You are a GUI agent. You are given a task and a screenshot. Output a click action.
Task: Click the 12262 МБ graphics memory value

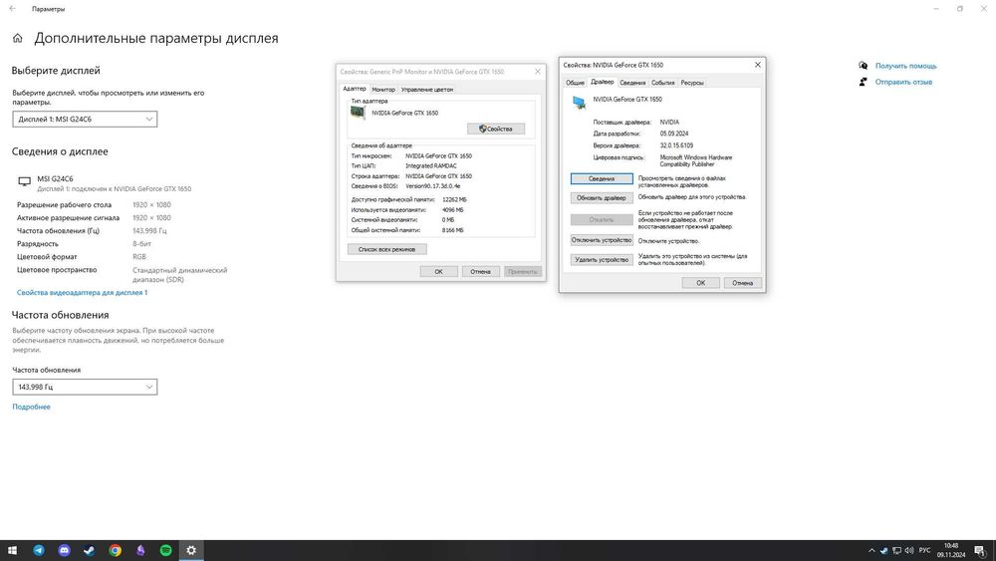point(454,199)
